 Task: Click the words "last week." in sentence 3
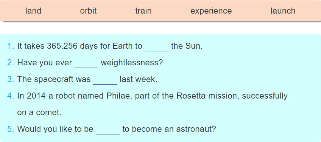click(139, 79)
